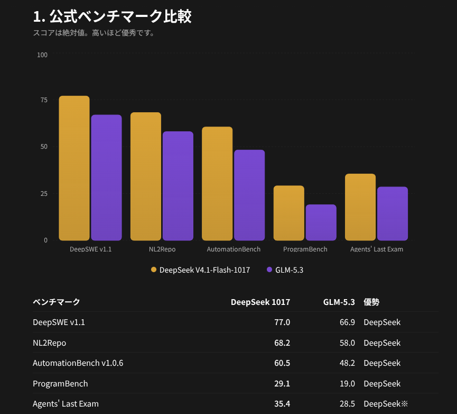Click the score 58.0 in the table
Image resolution: width=457 pixels, height=414 pixels.
(x=348, y=343)
